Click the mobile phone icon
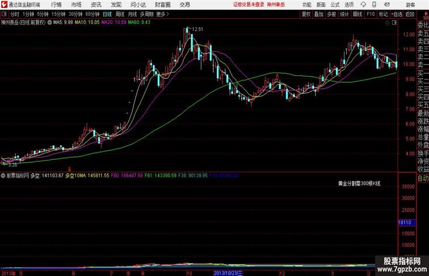 tap(375, 5)
